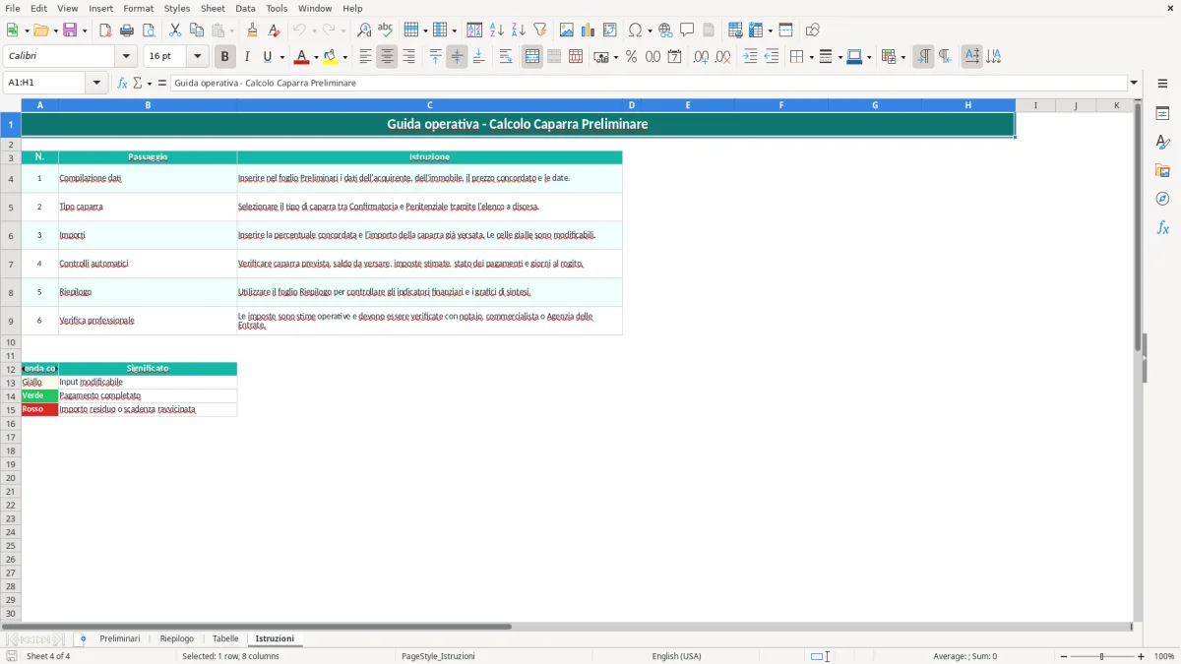Switch to the Preliminari sheet tab
The width and height of the screenshot is (1181, 664).
(x=120, y=639)
